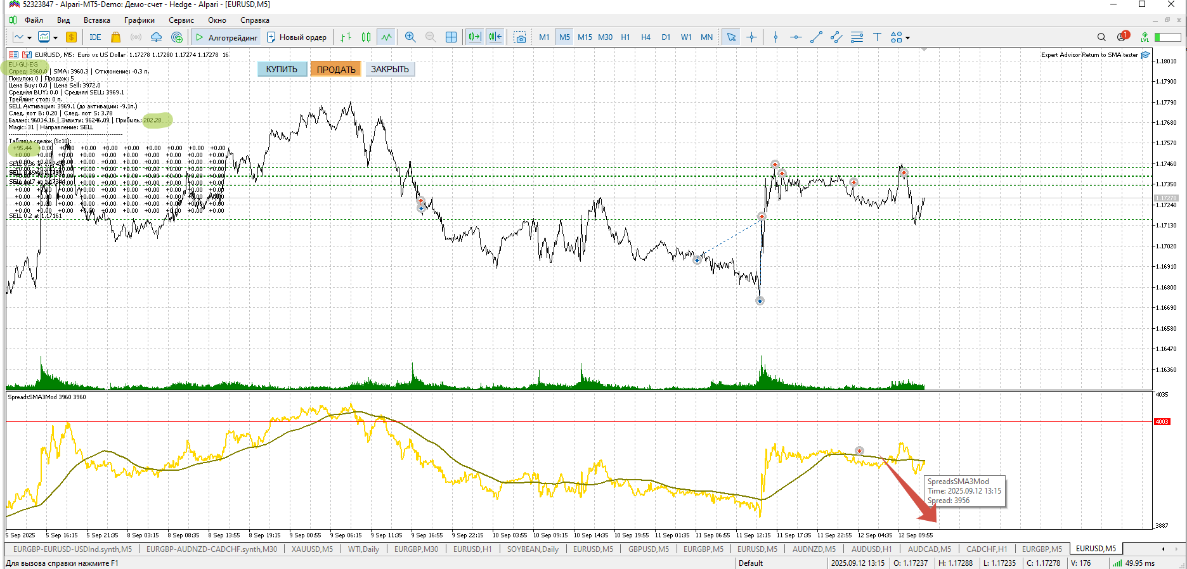This screenshot has width=1187, height=569.
Task: Open the Market shopping bag icon
Action: (x=115, y=37)
